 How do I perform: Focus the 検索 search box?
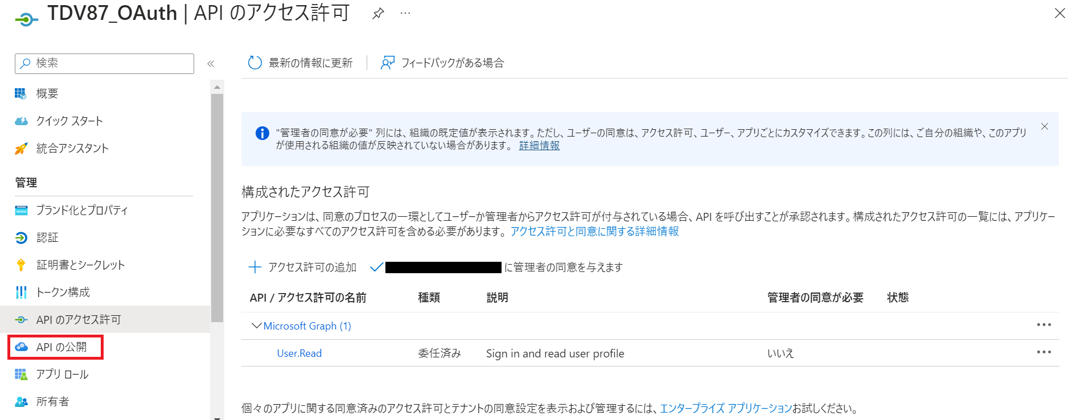click(x=104, y=63)
